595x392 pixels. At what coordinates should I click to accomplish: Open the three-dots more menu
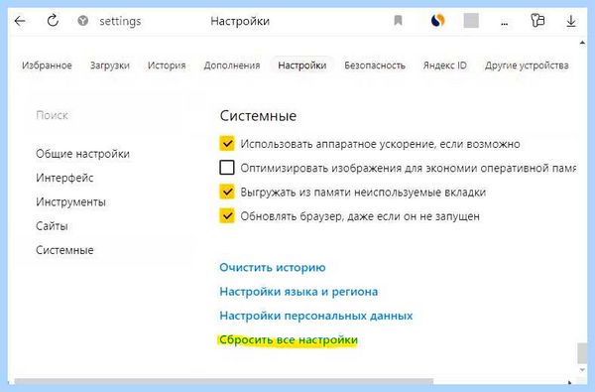pyautogui.click(x=505, y=23)
